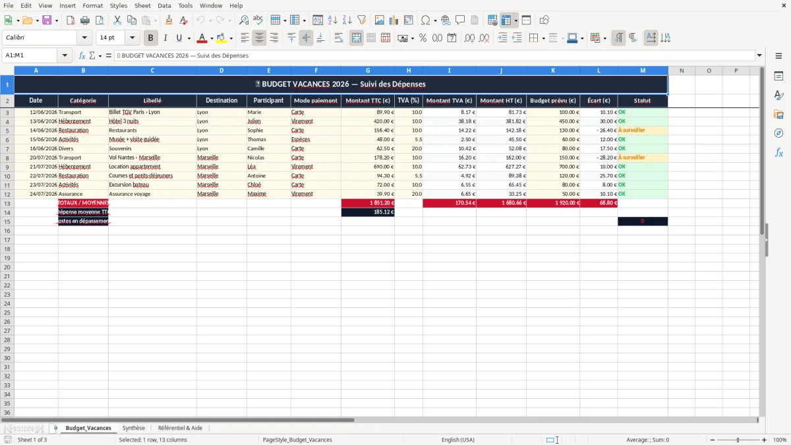Screen dimensions: 791x445
Task: Click the Zoom In plus button
Action: [x=765, y=440]
